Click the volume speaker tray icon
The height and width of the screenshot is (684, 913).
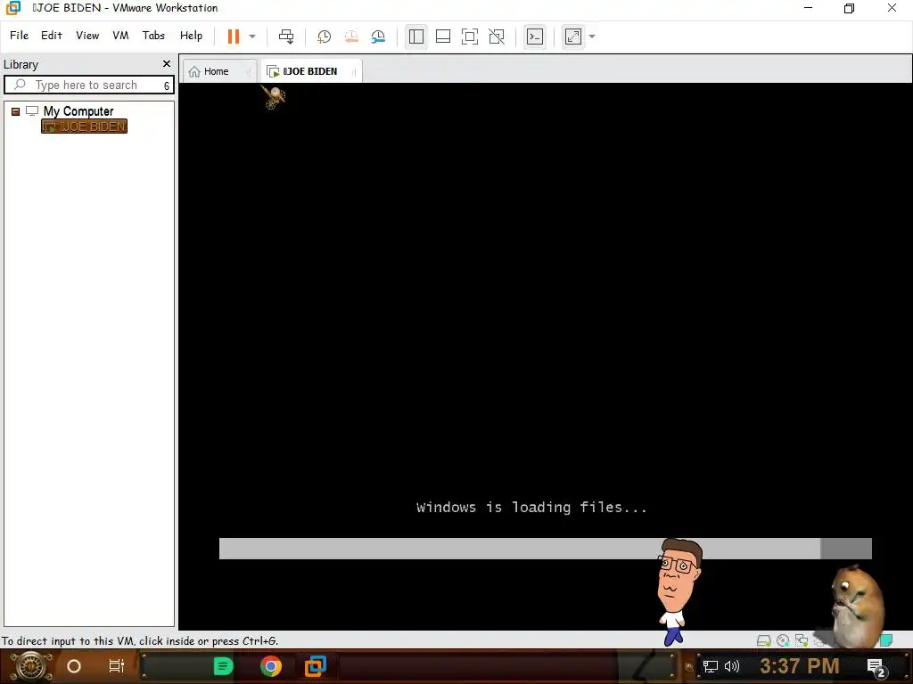click(x=732, y=666)
